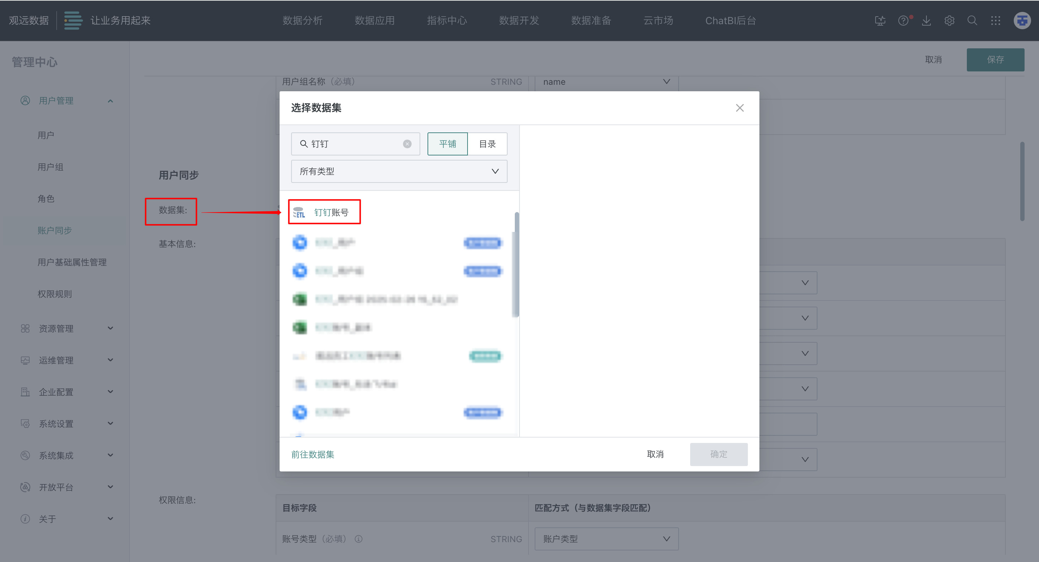Click the top-right search magnifier icon

pos(973,21)
